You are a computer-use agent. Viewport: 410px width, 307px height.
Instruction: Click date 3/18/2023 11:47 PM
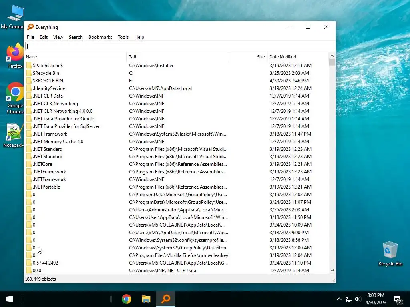(x=290, y=134)
